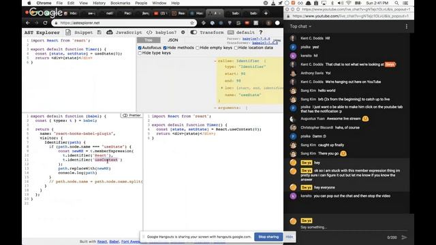This screenshot has width=436, height=245.
Task: Open the Snippet menu icon in AST Explorer
Action: [68, 33]
